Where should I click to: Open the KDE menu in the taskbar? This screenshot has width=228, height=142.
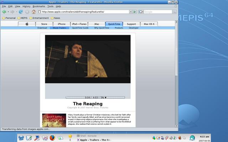pos(21,138)
